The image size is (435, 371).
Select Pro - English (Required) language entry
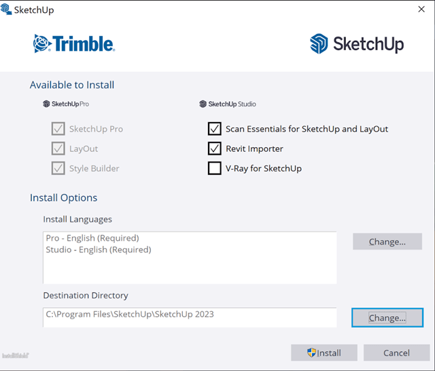click(x=92, y=238)
